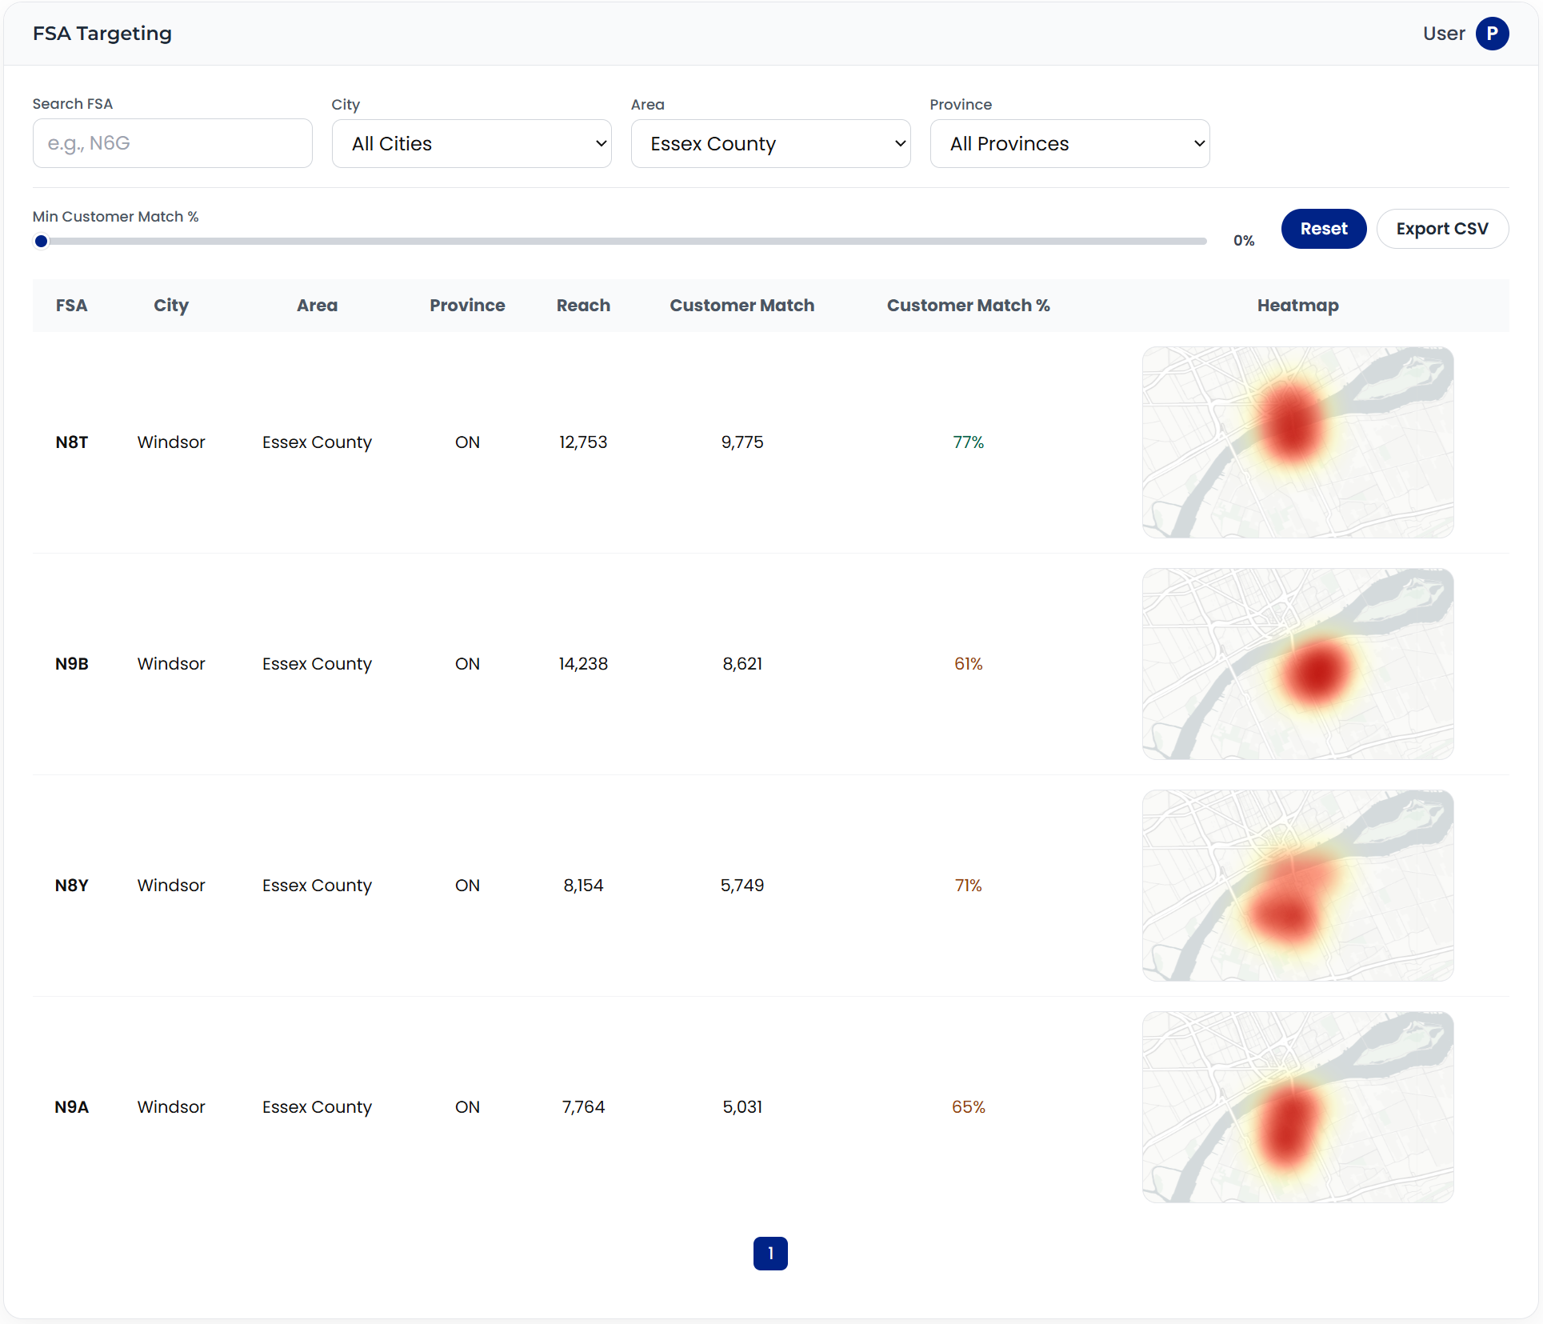Viewport: 1543px width, 1324px height.
Task: Click the user avatar P icon
Action: (x=1492, y=34)
